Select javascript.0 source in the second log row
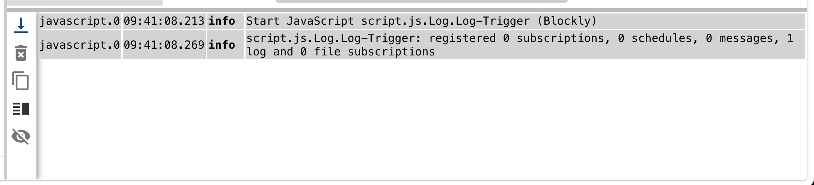Screen dimensions: 814x185 pos(80,45)
